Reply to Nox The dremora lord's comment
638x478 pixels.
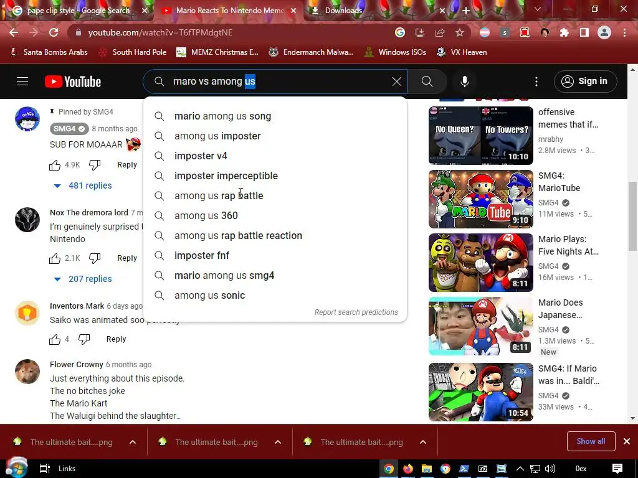pos(127,258)
